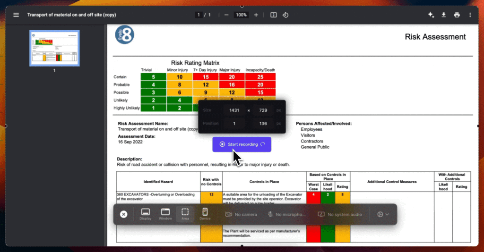
Task: Edit the recording height field 729
Action: (x=263, y=110)
